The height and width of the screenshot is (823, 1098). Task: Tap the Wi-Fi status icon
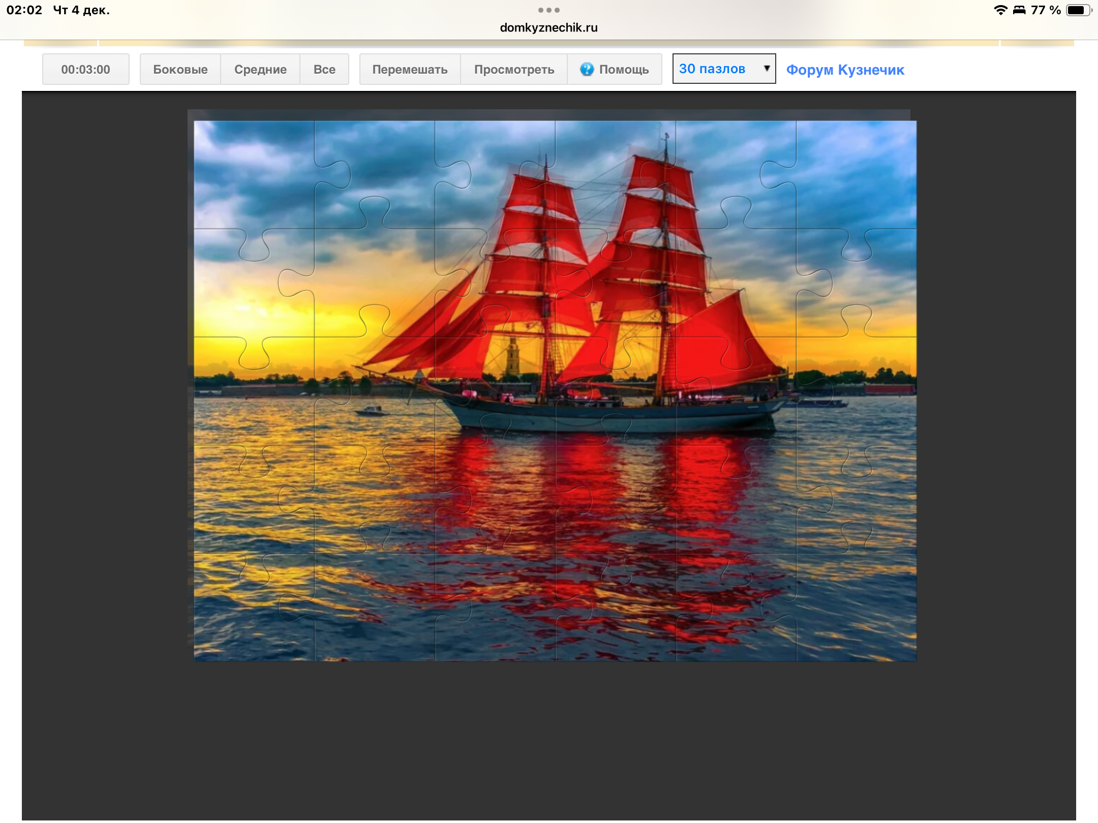coord(1000,10)
